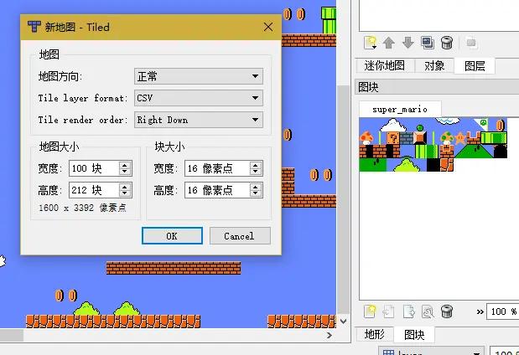The width and height of the screenshot is (519, 355).
Task: Delete layer using the trash can icon
Action: click(447, 43)
